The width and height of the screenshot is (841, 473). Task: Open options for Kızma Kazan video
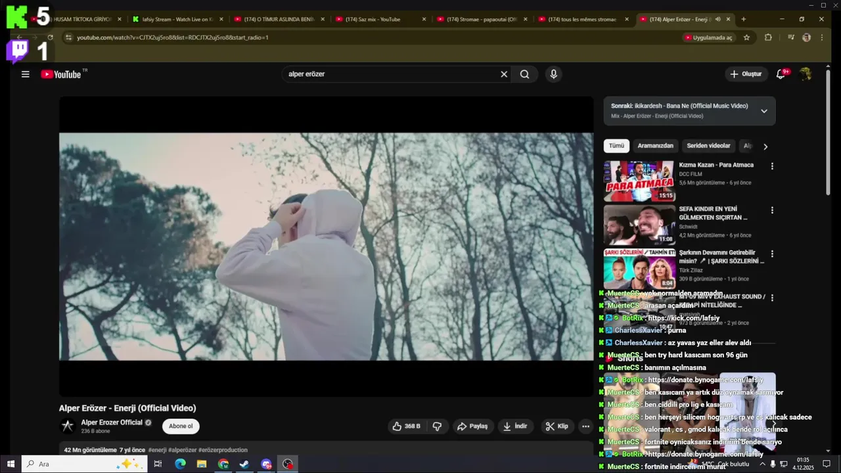pyautogui.click(x=772, y=166)
